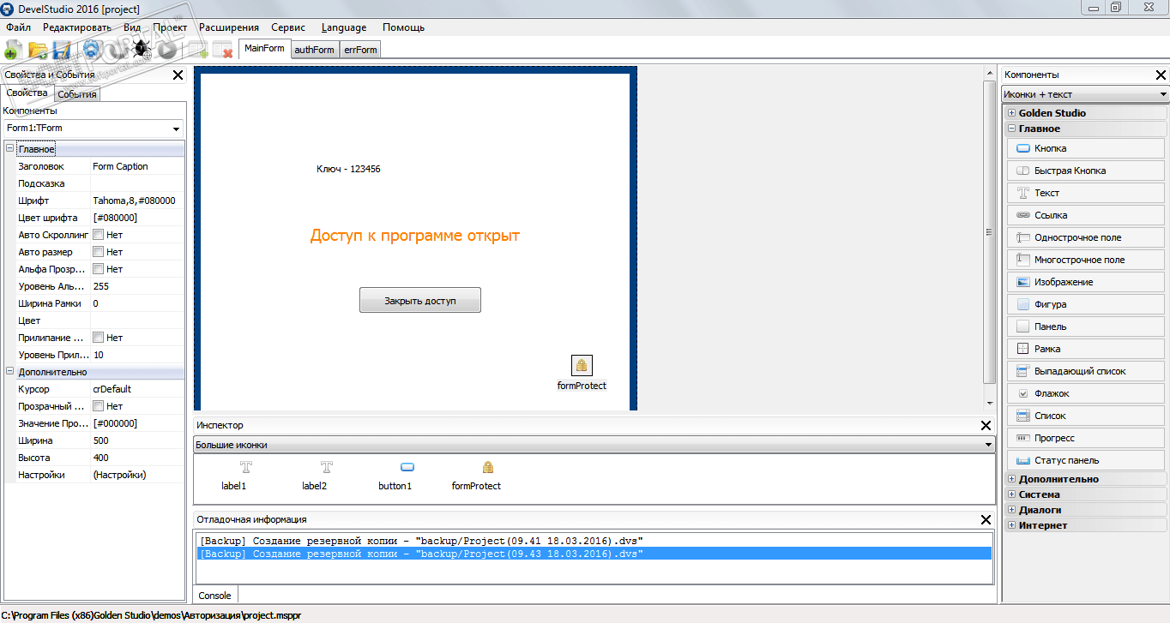Viewport: 1170px width, 623px height.
Task: Collapse the Дополнительно group in properties panel
Action: pos(9,371)
